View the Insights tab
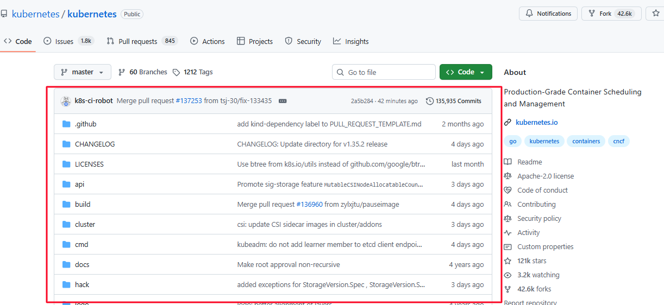This screenshot has height=305, width=664. pos(351,41)
